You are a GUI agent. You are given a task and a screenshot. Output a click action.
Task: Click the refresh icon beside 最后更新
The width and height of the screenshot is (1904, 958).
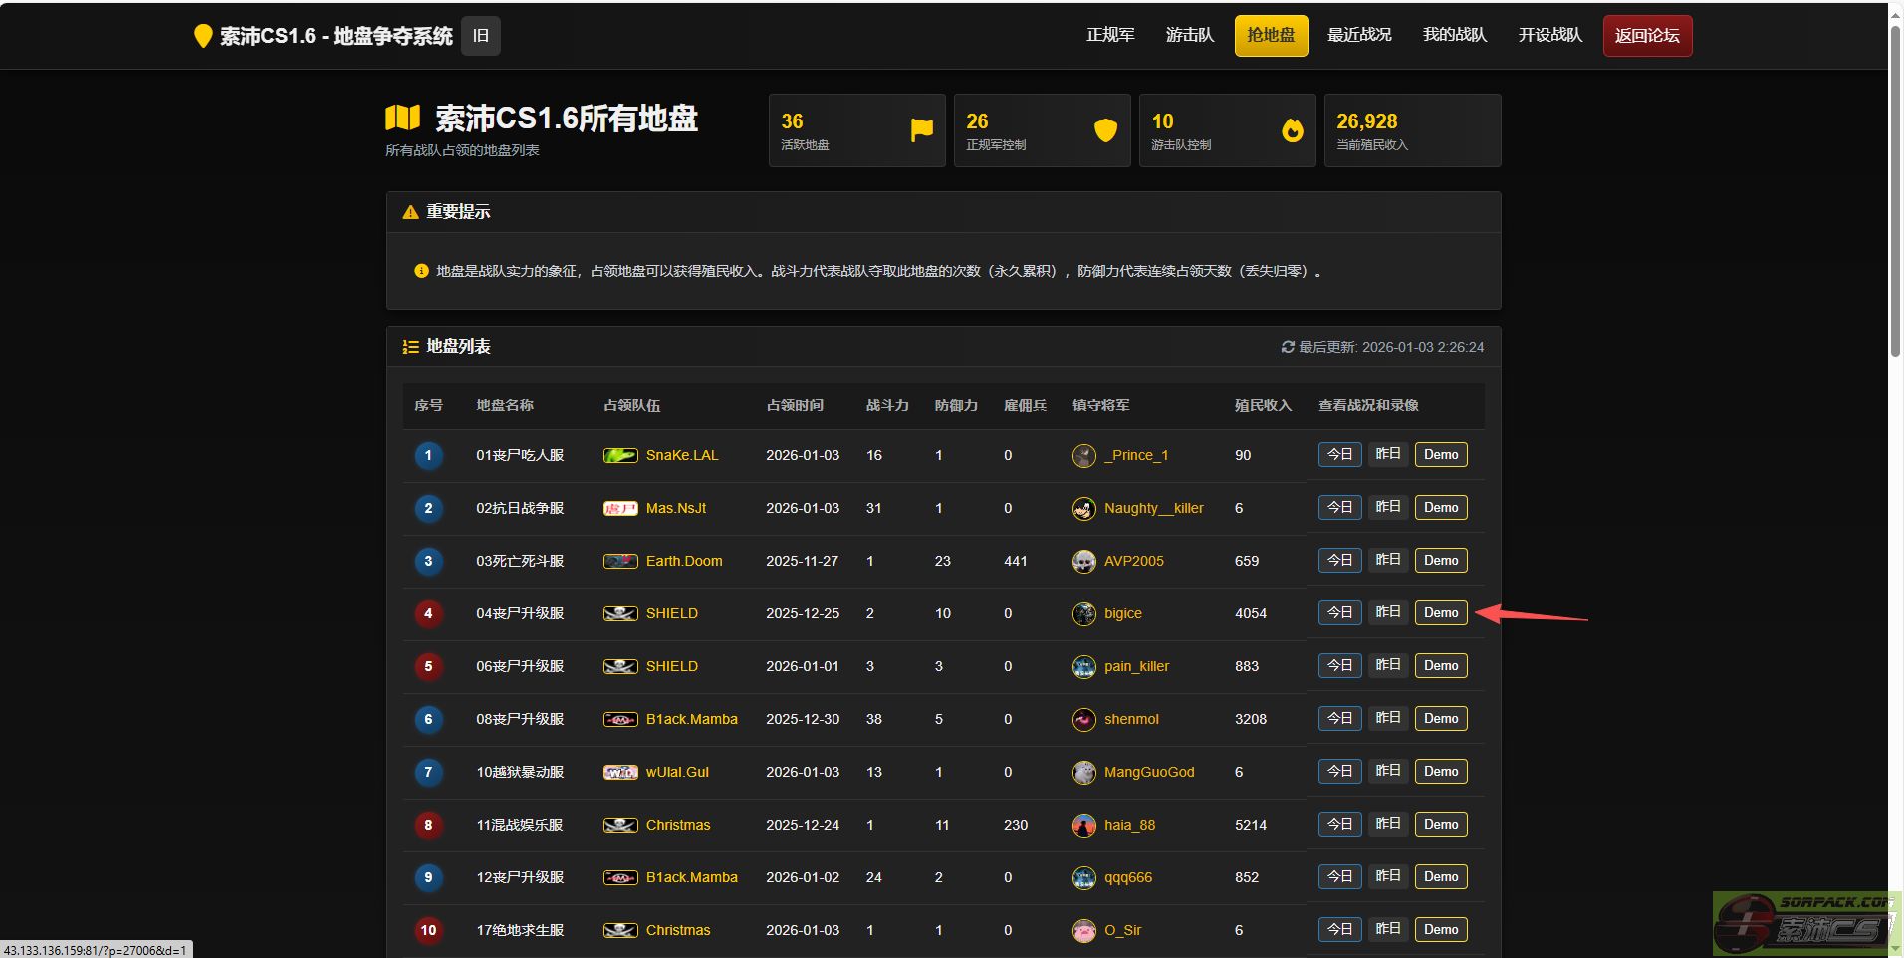1288,347
